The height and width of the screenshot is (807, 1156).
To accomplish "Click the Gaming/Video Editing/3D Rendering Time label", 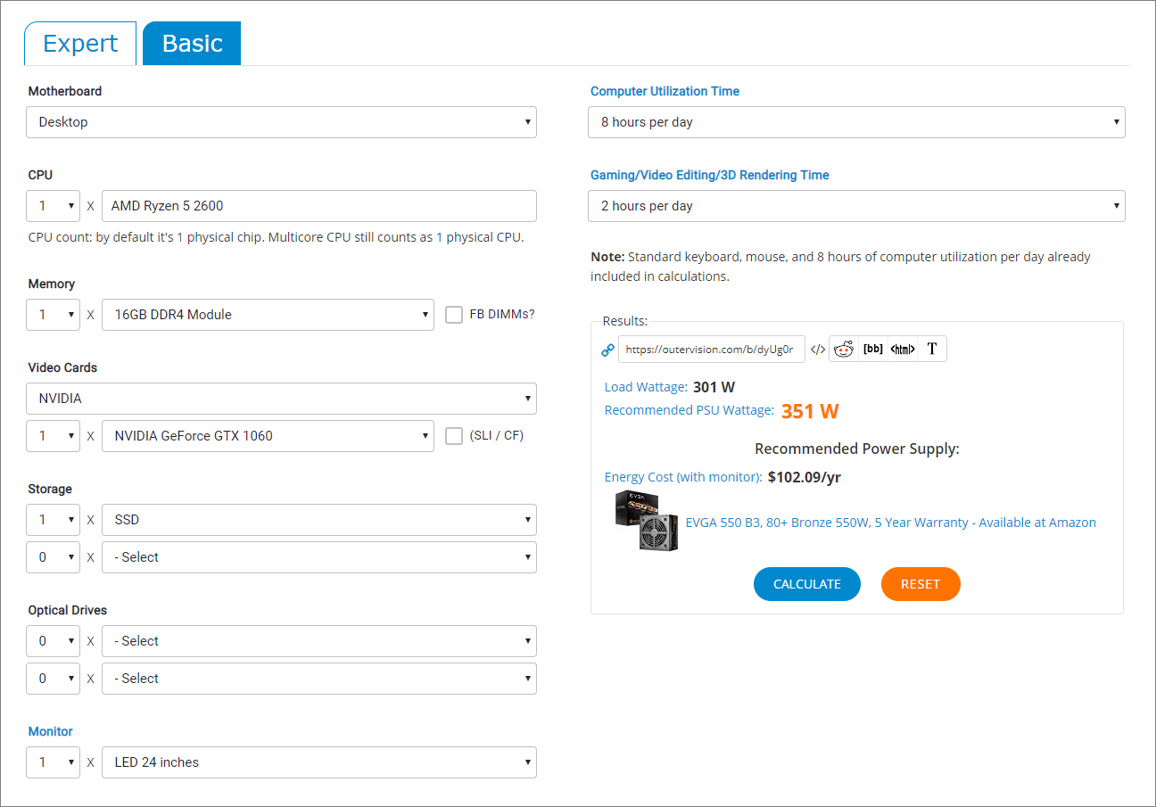I will pyautogui.click(x=710, y=175).
